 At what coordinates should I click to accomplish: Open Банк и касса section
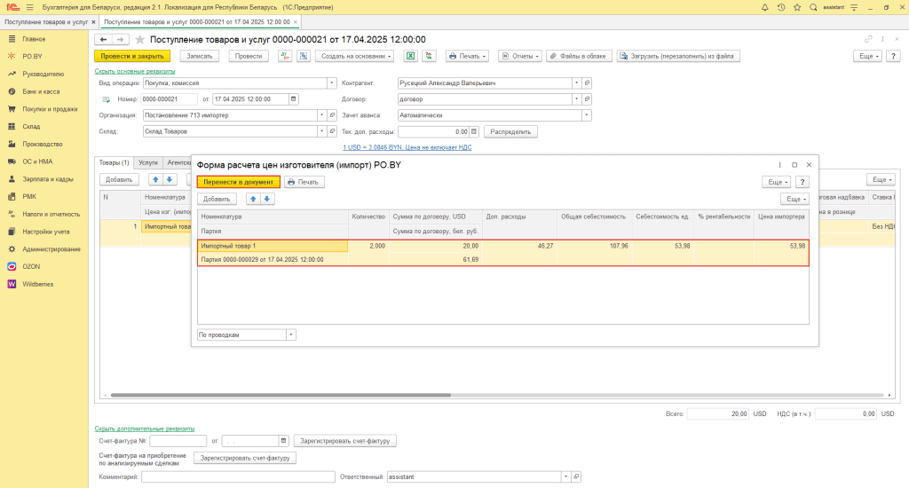(x=41, y=91)
